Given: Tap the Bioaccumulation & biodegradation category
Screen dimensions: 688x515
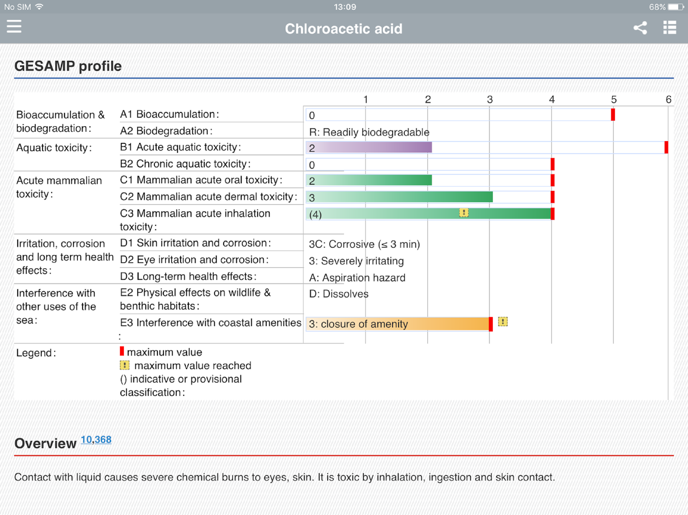Looking at the screenshot, I should (x=61, y=121).
